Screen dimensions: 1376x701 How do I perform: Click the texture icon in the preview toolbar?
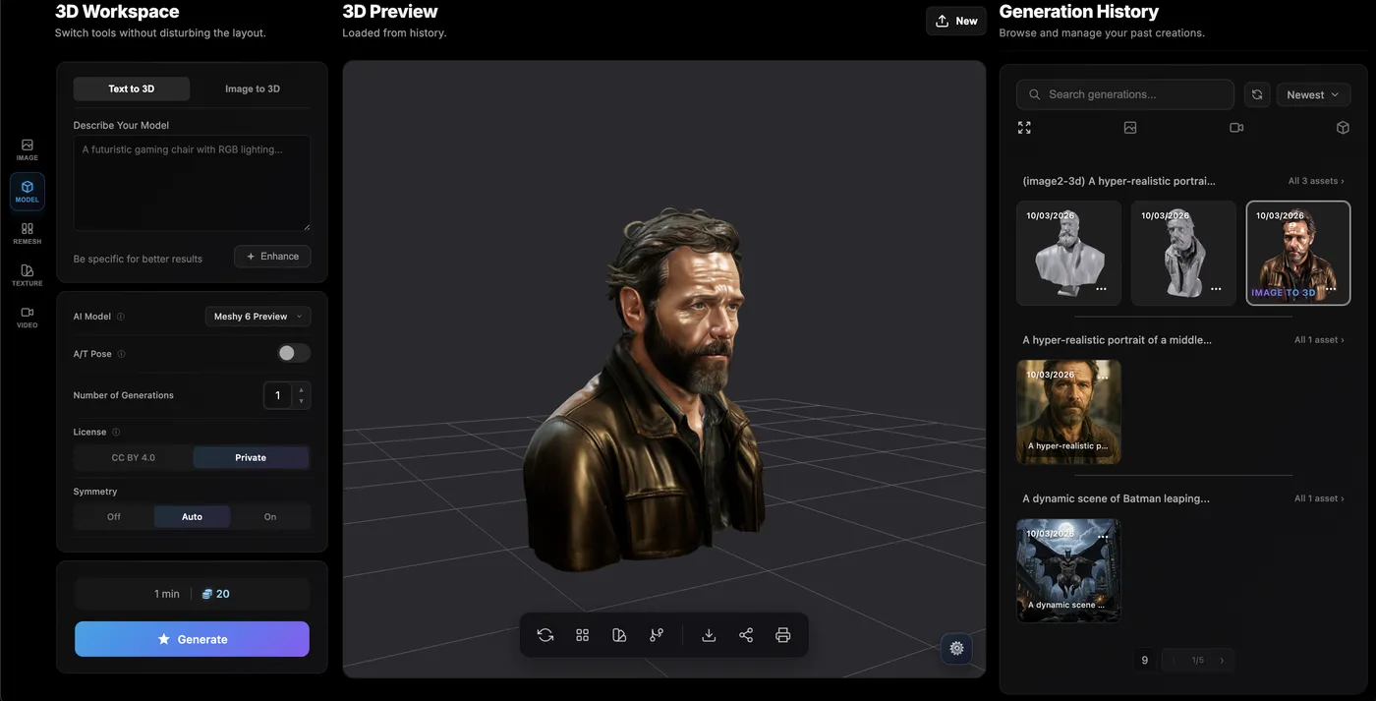619,635
